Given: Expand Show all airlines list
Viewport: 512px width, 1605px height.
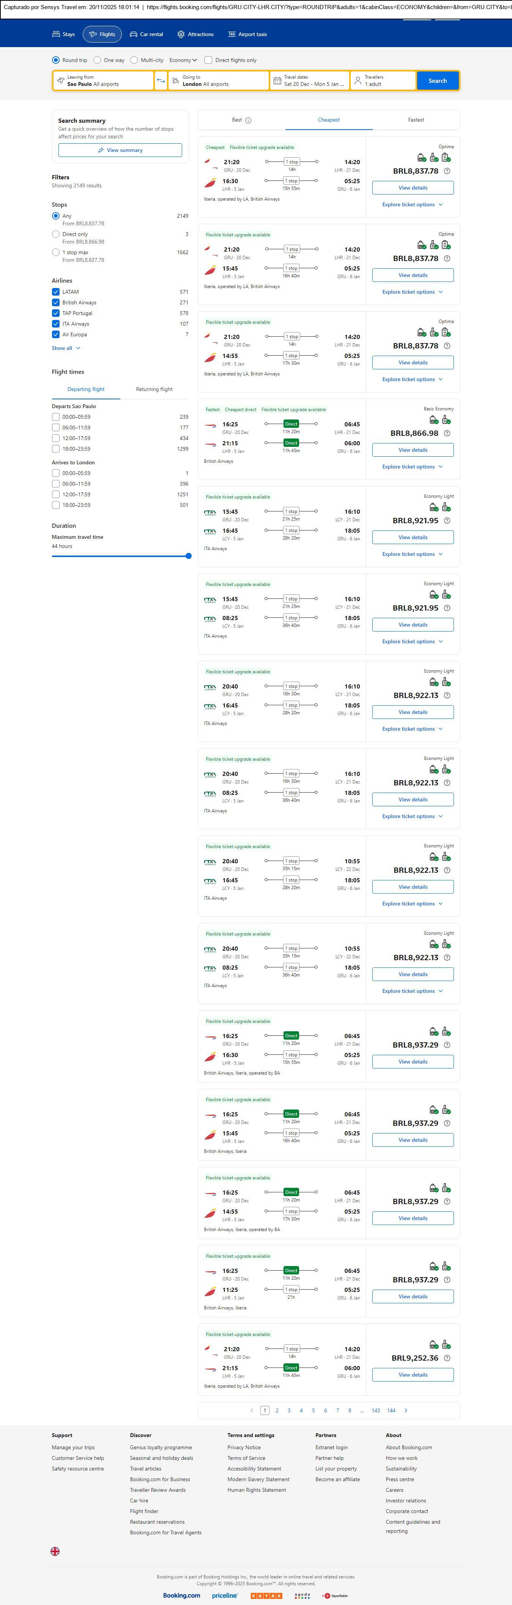Looking at the screenshot, I should point(65,348).
